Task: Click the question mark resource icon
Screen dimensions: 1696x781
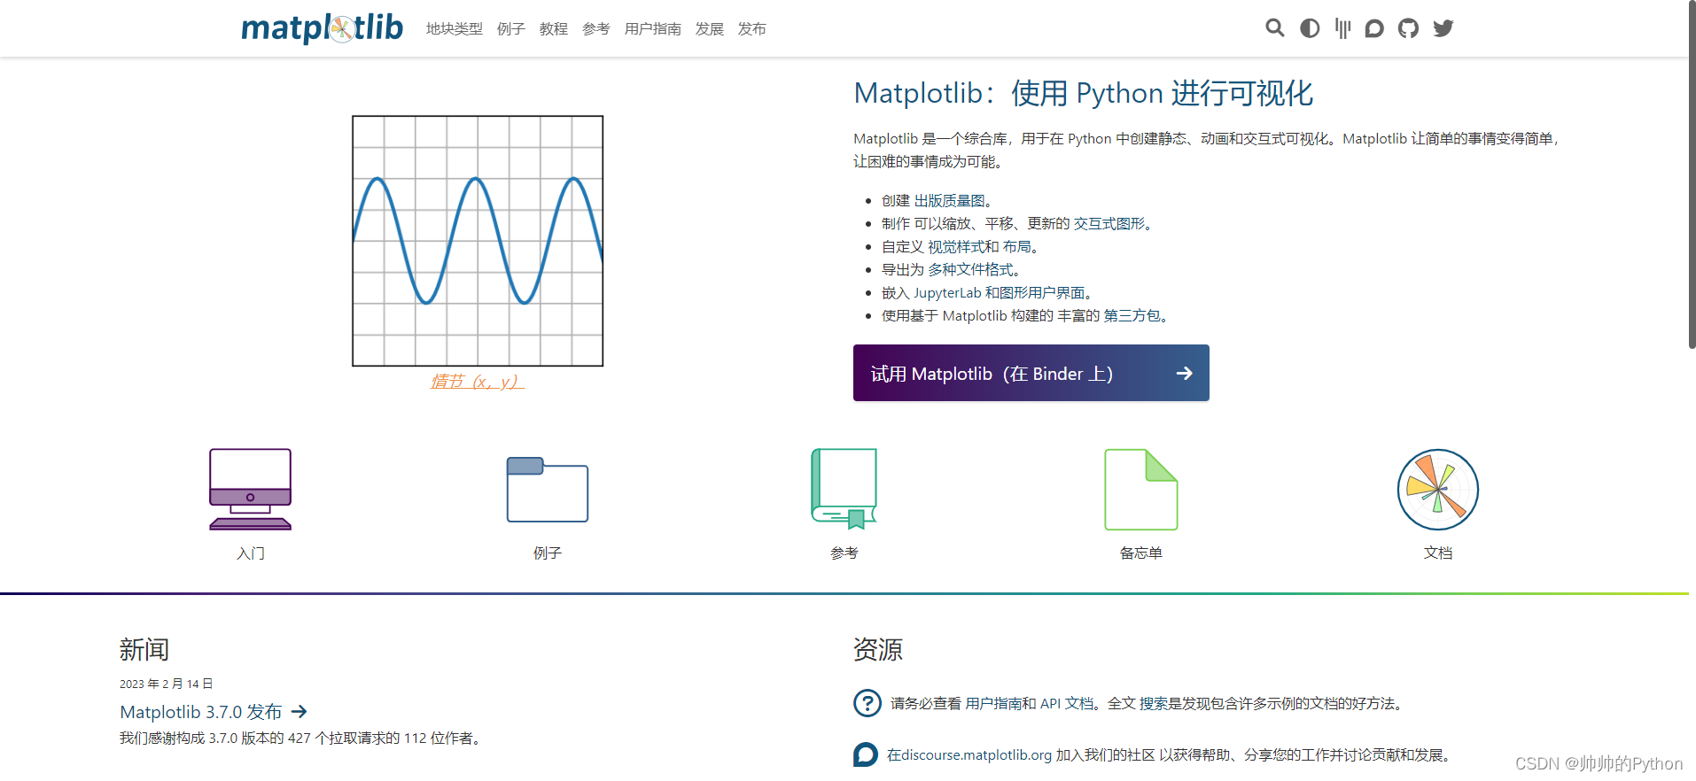Action: pyautogui.click(x=867, y=703)
